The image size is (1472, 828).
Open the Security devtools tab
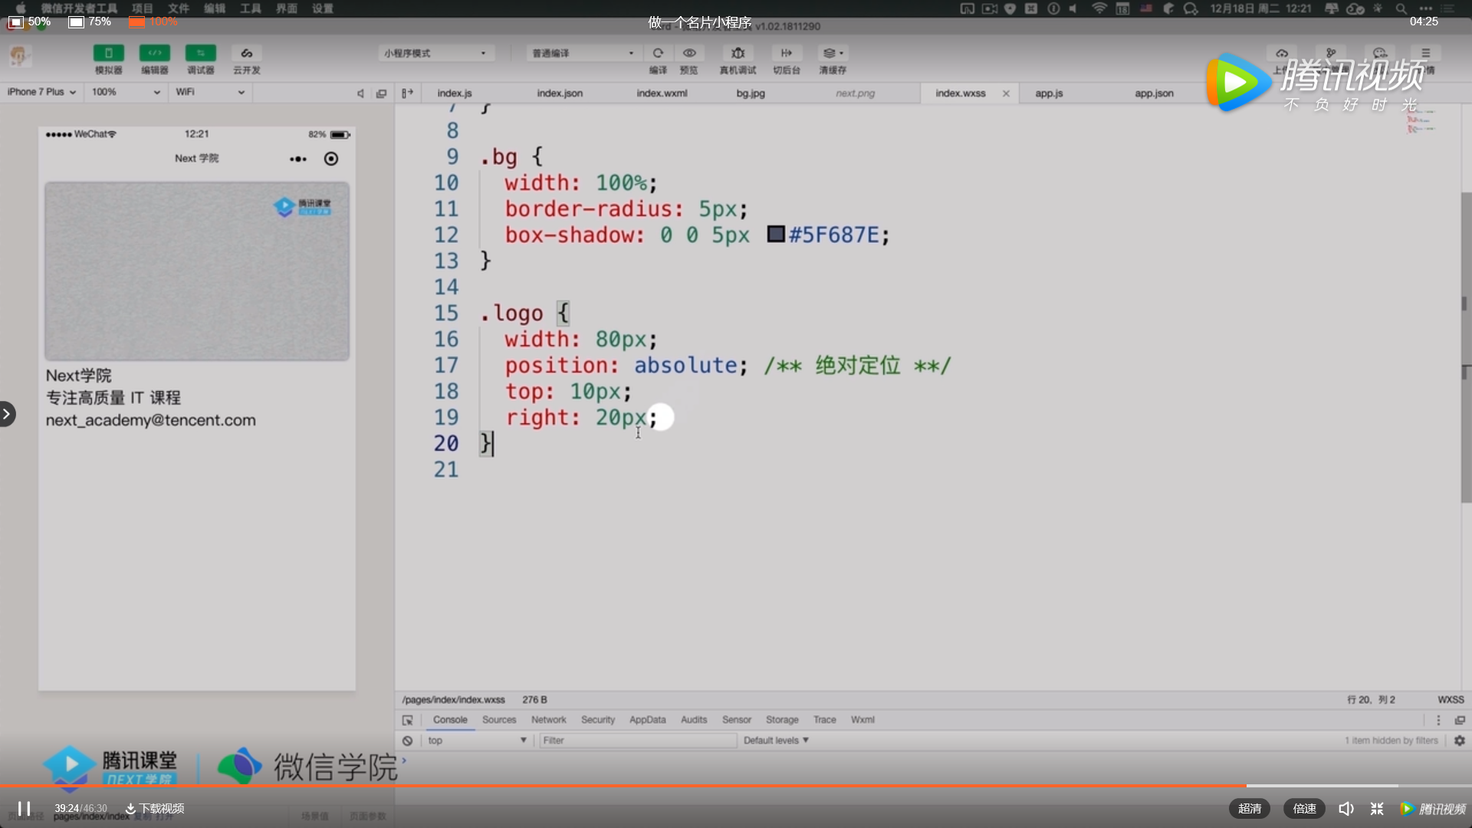point(598,719)
